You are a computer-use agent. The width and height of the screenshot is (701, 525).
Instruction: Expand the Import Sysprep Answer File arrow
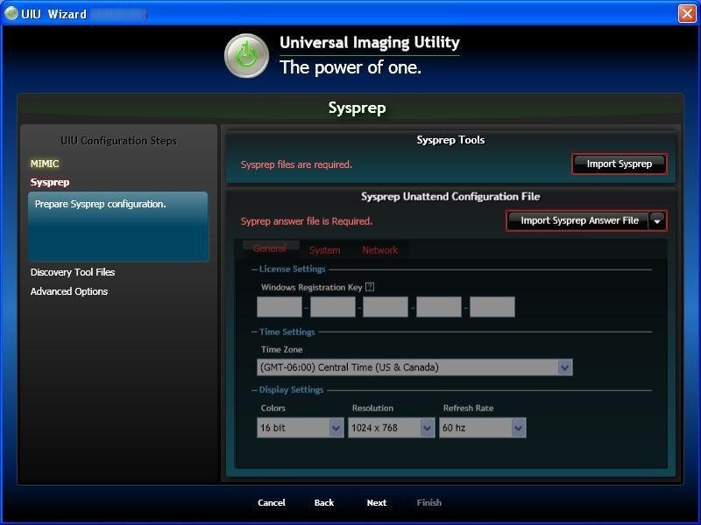pos(658,221)
